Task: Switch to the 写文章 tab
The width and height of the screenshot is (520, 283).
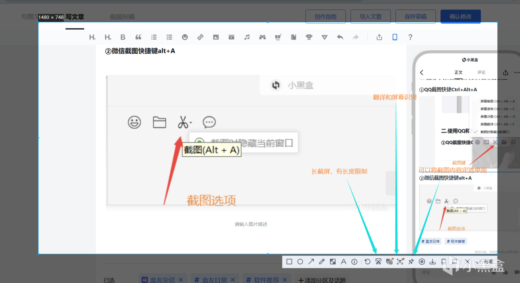Action: (x=75, y=17)
